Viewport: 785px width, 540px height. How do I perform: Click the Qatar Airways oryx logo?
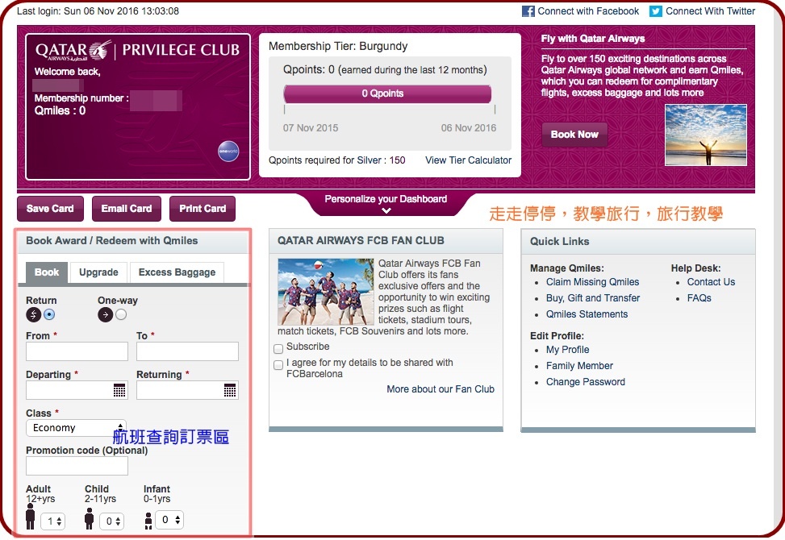[101, 50]
